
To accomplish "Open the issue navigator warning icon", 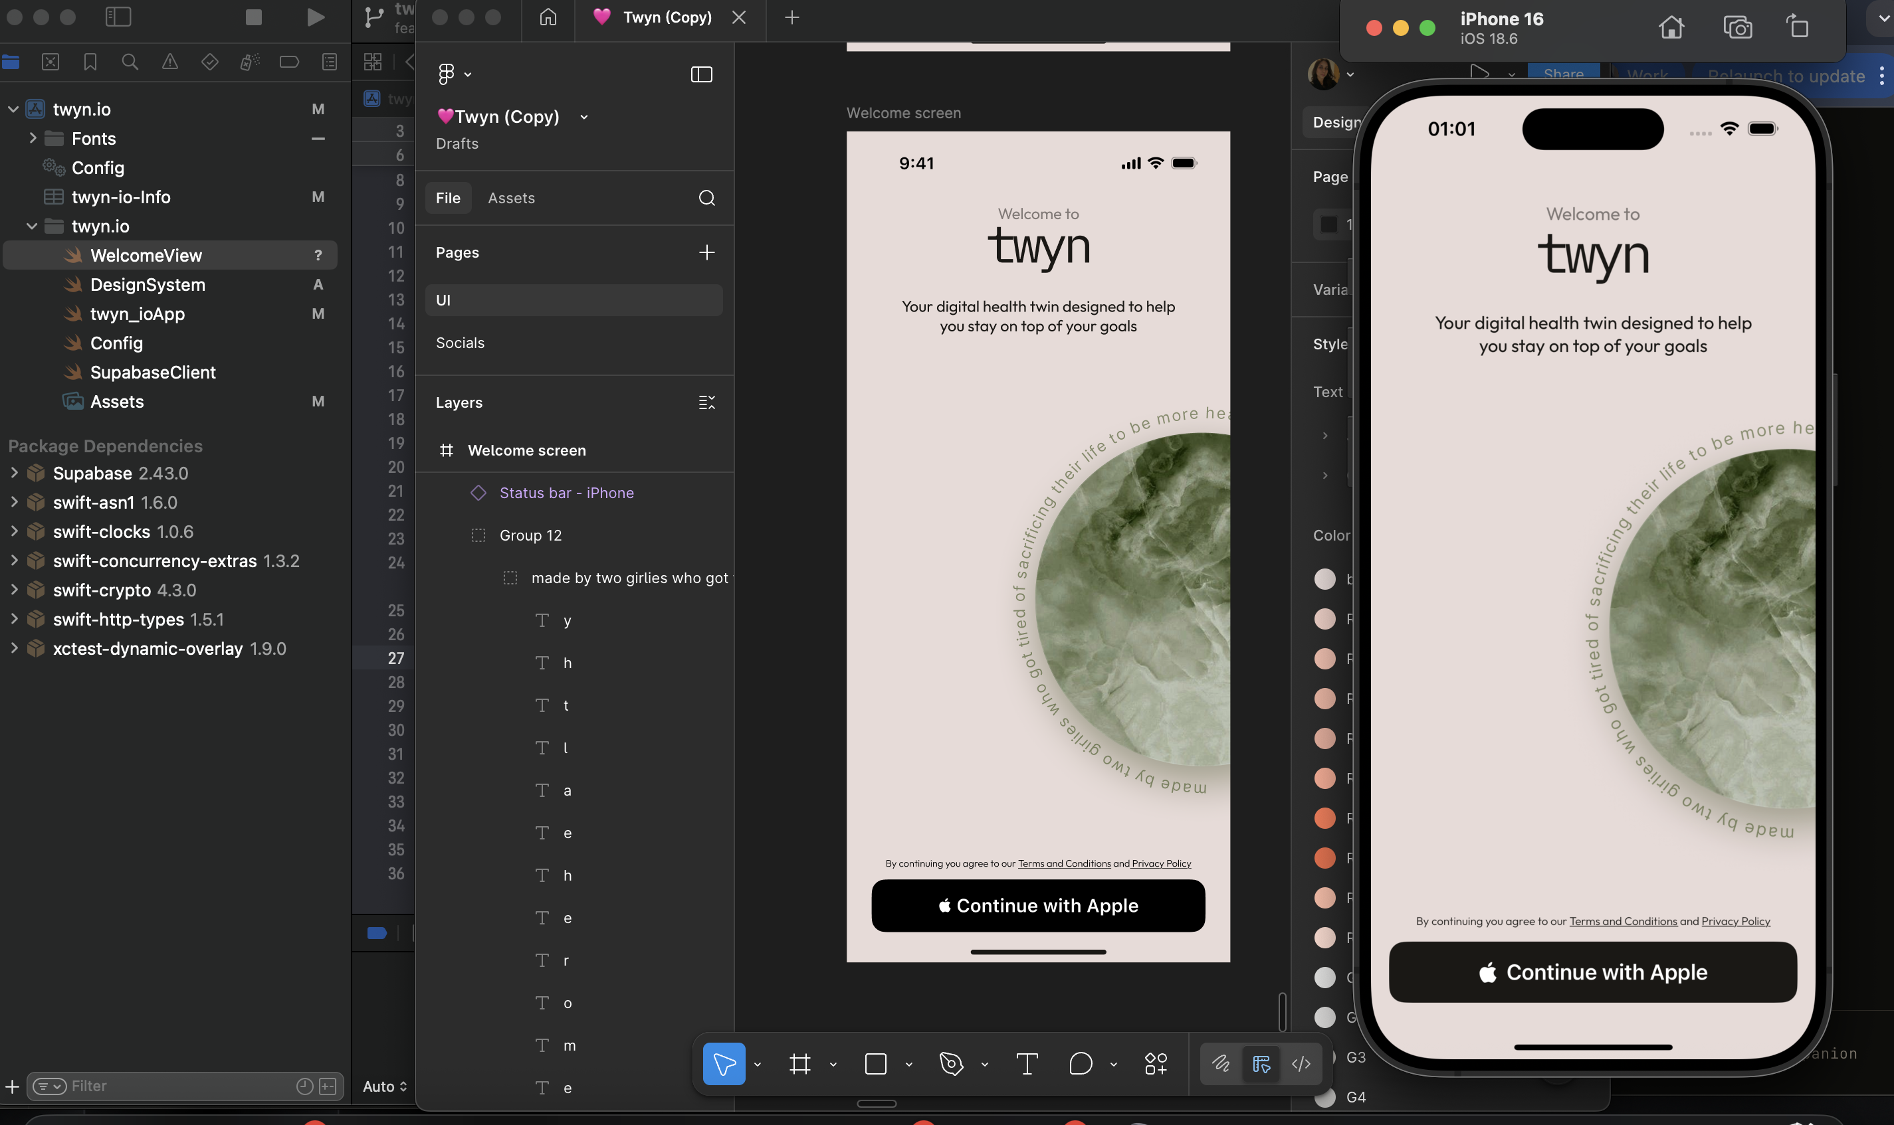I will (170, 61).
